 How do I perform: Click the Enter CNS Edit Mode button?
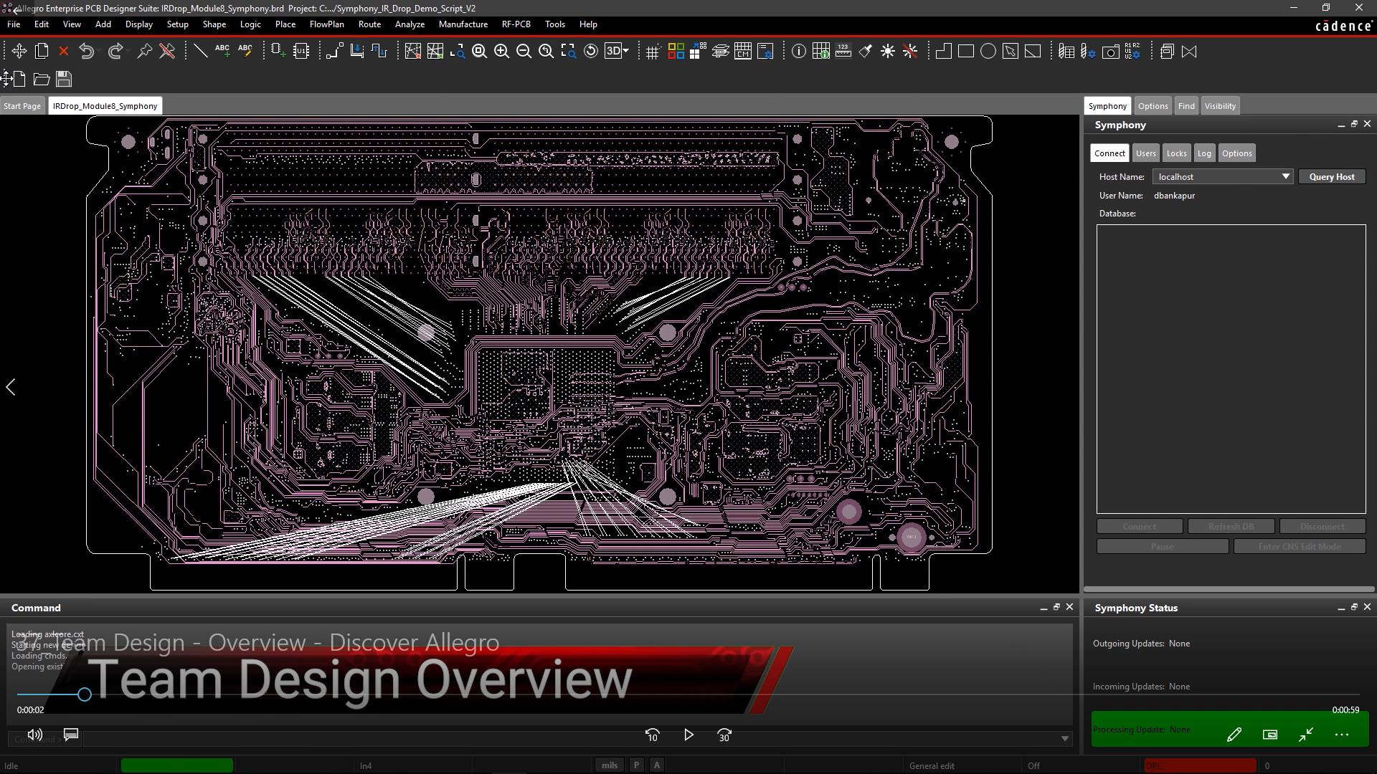(x=1300, y=547)
